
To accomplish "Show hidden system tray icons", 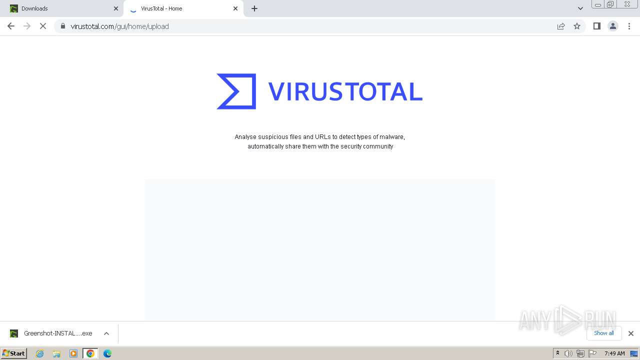I will click(x=557, y=353).
